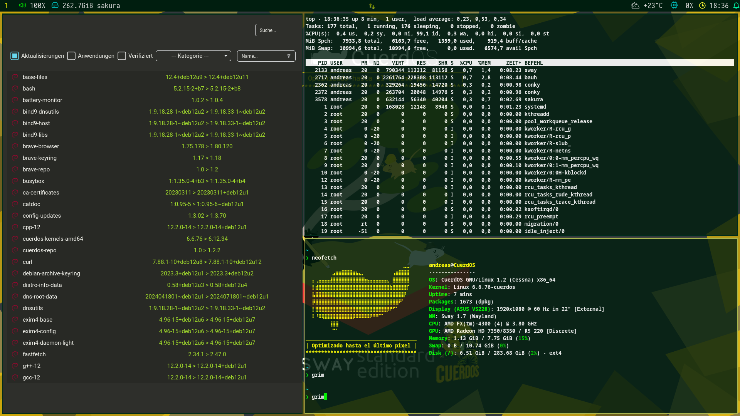Toggle the Verifiziert checkbox
Viewport: 740px width, 416px height.
122,56
